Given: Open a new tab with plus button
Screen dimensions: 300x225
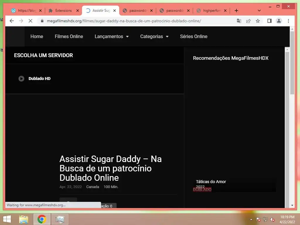Looking at the screenshot, I should (236, 11).
